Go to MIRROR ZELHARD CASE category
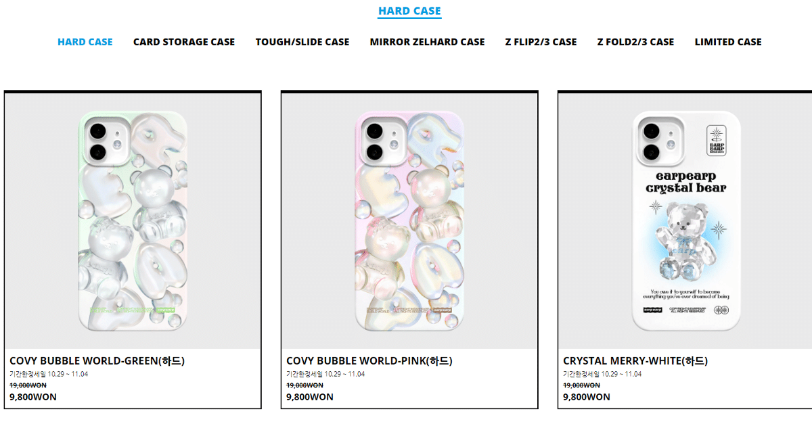 [x=428, y=42]
